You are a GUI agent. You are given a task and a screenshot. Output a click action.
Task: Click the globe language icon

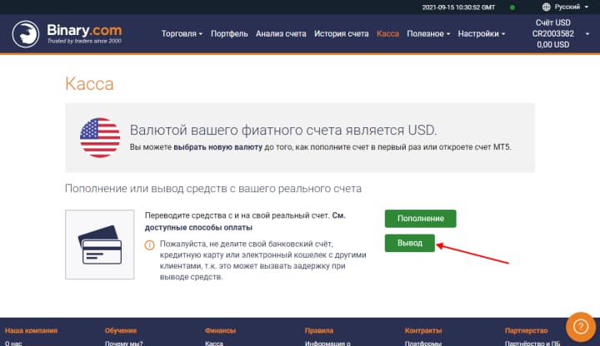coord(546,7)
